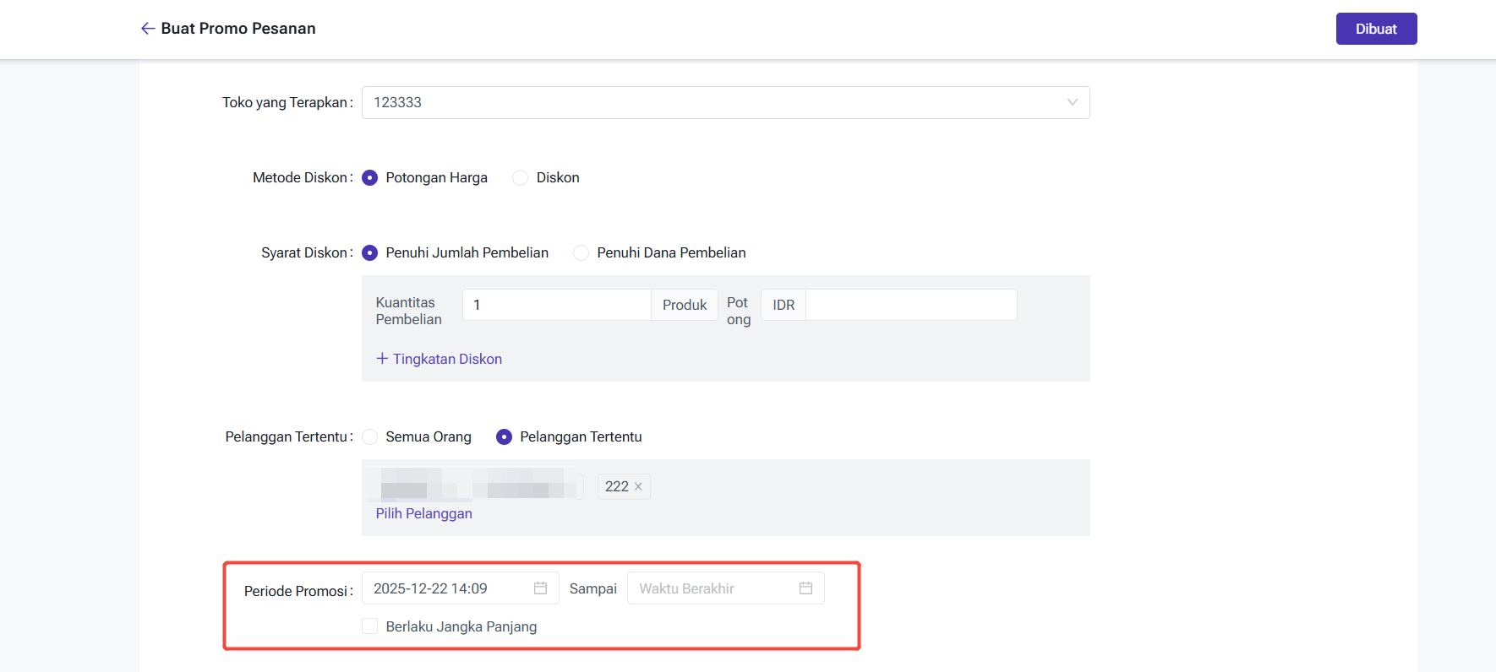Select Potongan Harga discount method
This screenshot has height=672, width=1496.
[x=370, y=178]
